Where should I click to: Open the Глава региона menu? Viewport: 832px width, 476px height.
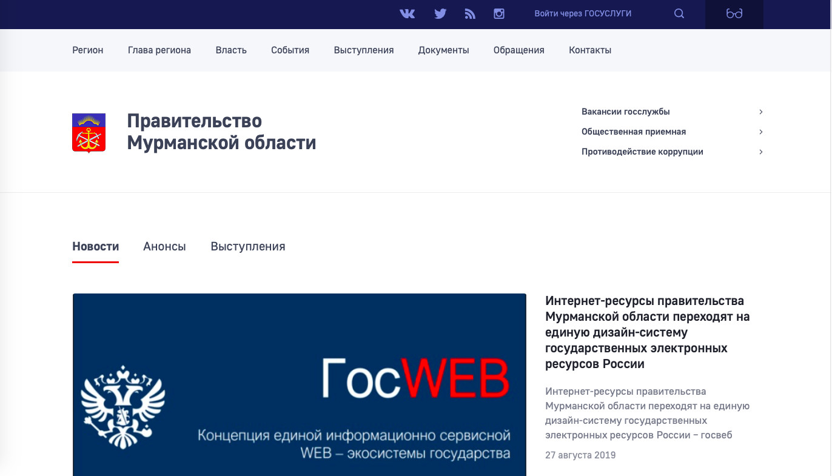click(159, 50)
